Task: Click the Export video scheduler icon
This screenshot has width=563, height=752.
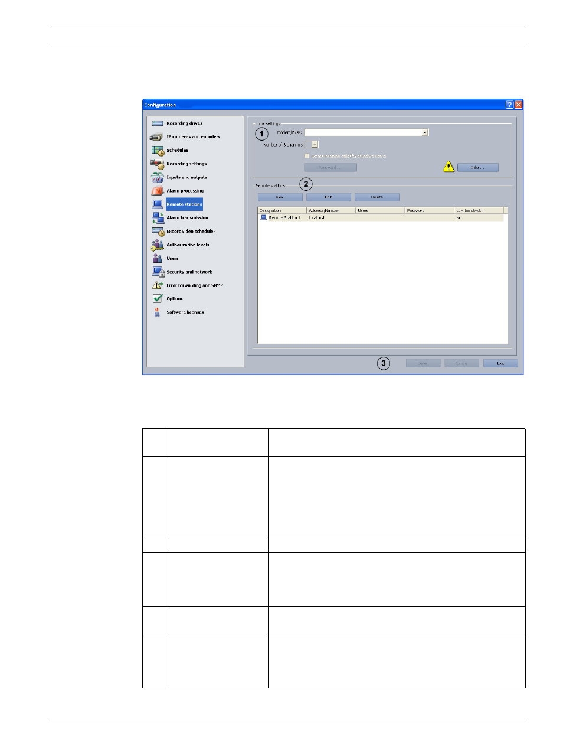Action: point(158,232)
